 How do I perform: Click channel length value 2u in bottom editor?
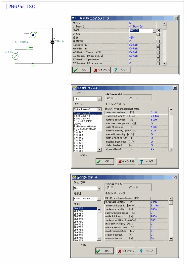[x=152, y=239]
